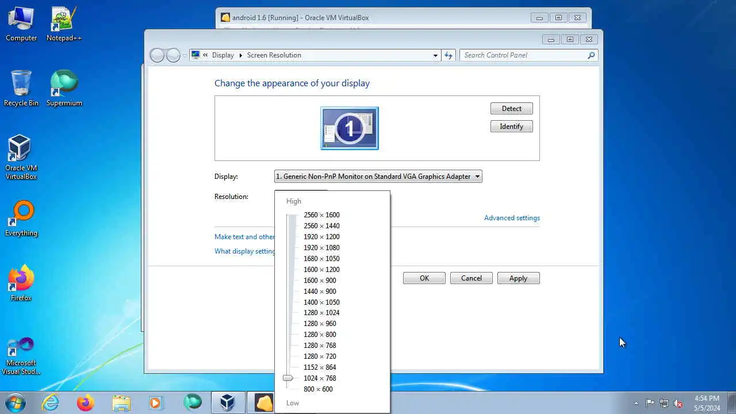The image size is (736, 414).
Task: Click Show desktop strip at taskbar end
Action: coord(732,402)
